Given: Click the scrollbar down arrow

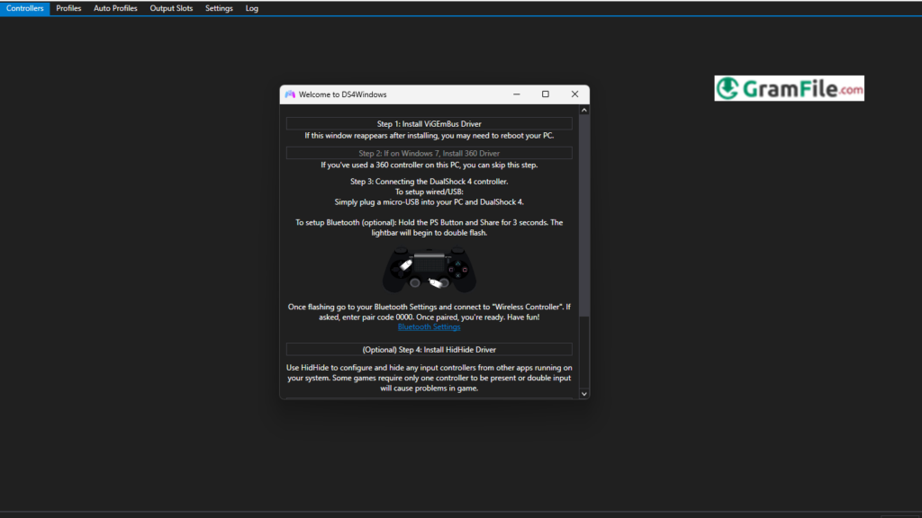Looking at the screenshot, I should tap(583, 393).
